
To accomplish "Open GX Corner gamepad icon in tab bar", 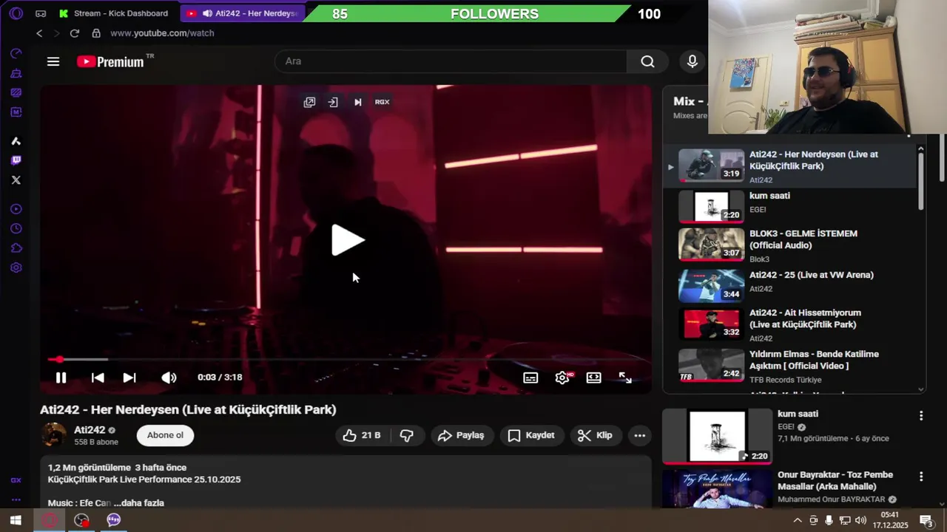I will point(41,13).
